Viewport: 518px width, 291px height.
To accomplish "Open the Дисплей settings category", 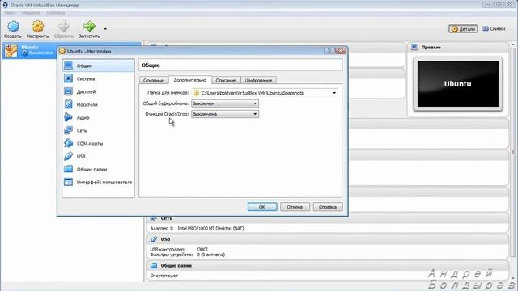I will pos(99,91).
